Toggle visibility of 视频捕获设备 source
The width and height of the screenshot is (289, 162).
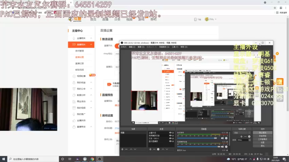170,136
